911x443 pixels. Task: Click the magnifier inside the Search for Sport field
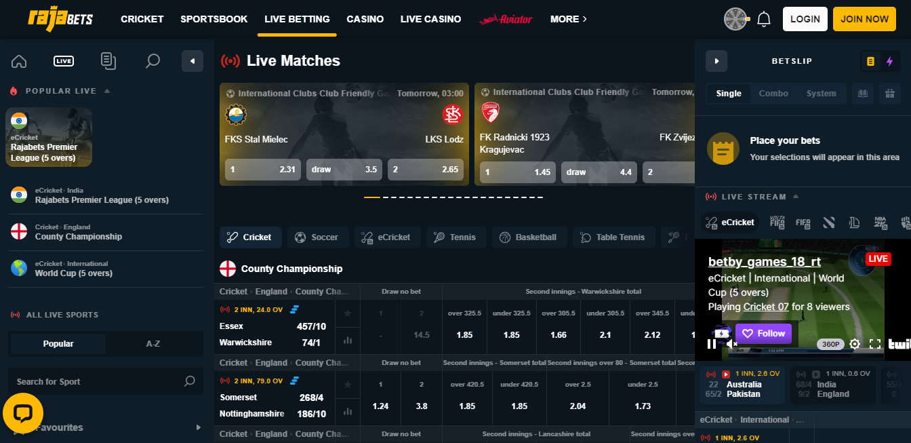tap(190, 381)
